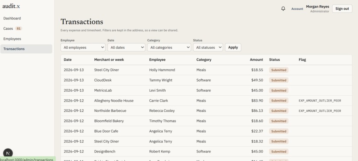Image resolution: width=358 pixels, height=161 pixels.
Task: Open the Employee filter dropdown
Action: coord(83,47)
